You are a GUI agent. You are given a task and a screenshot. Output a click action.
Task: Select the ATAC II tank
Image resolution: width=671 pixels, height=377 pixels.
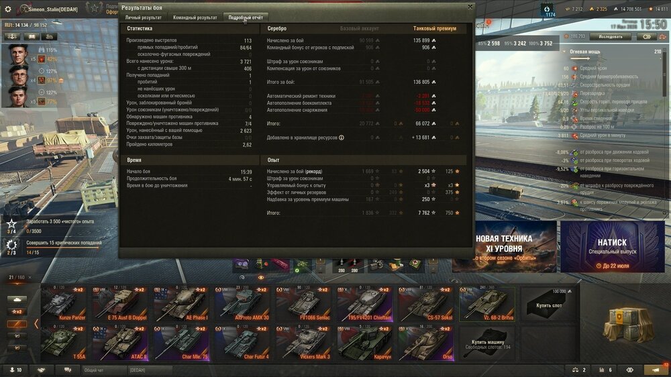(x=121, y=343)
